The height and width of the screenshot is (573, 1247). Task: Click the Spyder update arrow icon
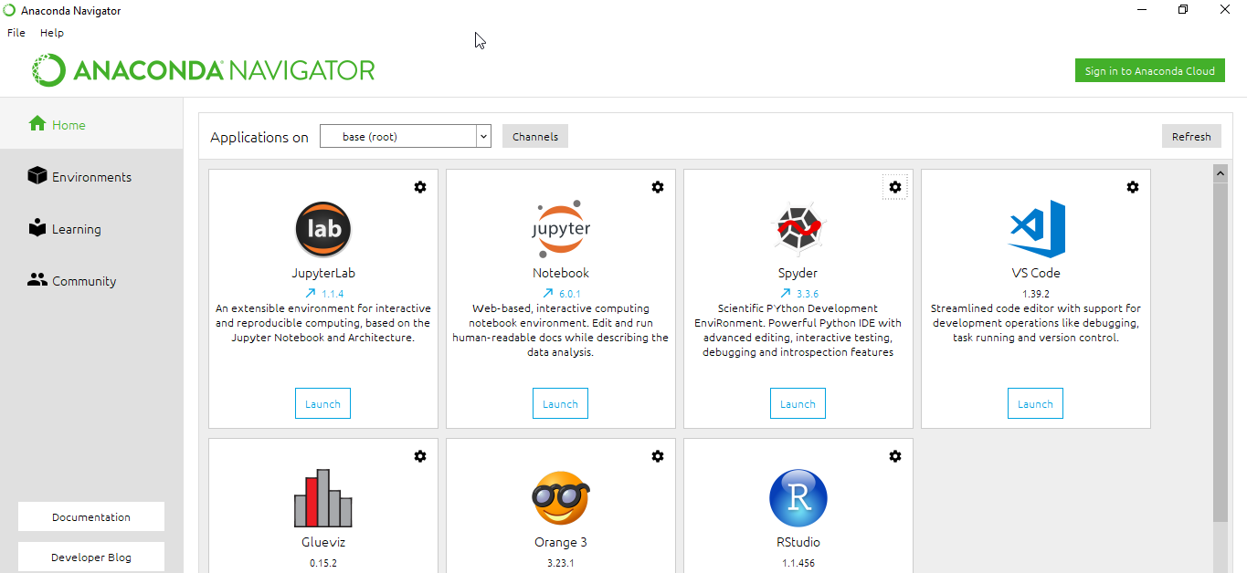click(785, 293)
